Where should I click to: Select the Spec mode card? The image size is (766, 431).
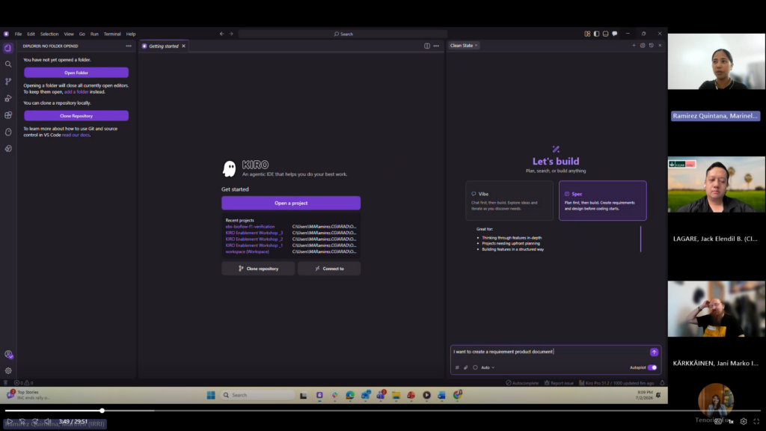tap(602, 201)
